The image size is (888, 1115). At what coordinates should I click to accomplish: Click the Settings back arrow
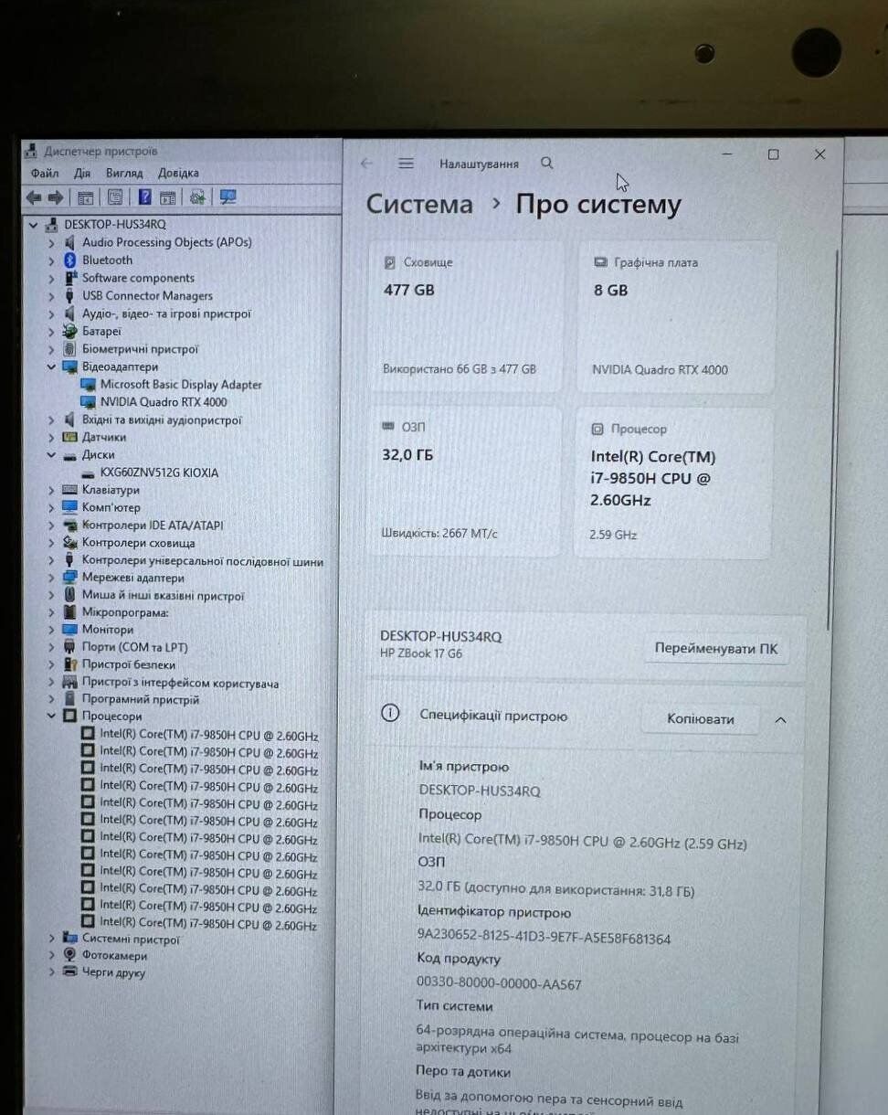click(367, 164)
